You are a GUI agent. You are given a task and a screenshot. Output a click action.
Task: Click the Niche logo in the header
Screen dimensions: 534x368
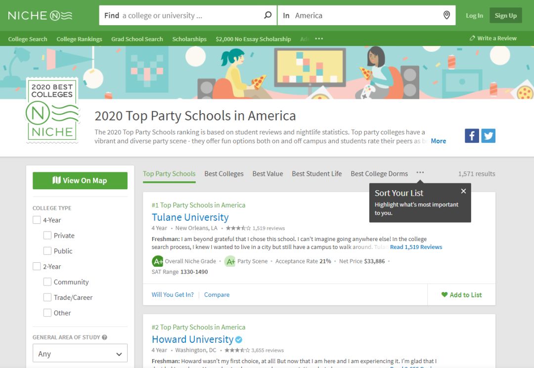[40, 16]
